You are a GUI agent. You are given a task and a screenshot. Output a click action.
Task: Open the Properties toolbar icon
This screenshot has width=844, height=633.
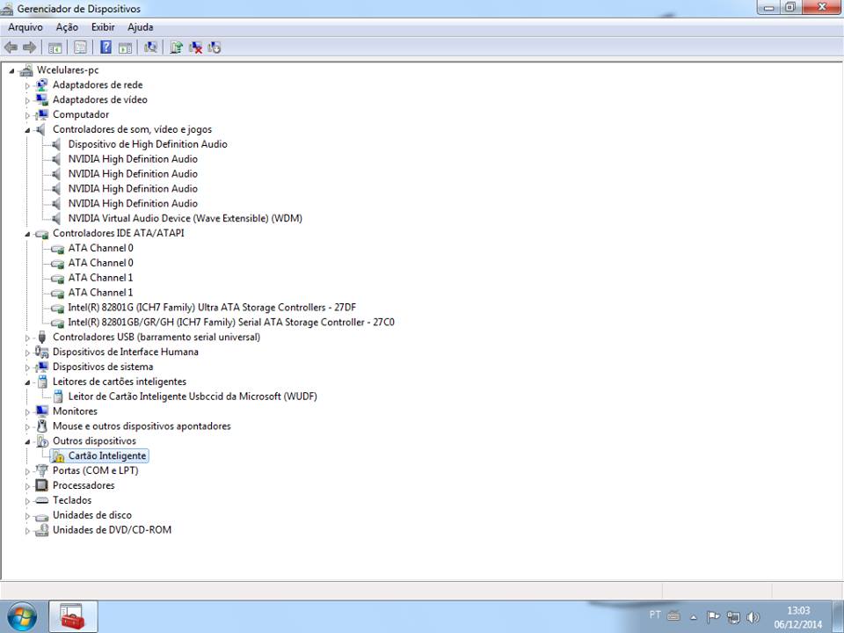click(x=80, y=47)
